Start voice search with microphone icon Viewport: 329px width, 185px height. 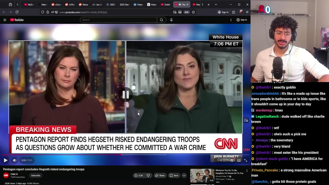pos(171,20)
